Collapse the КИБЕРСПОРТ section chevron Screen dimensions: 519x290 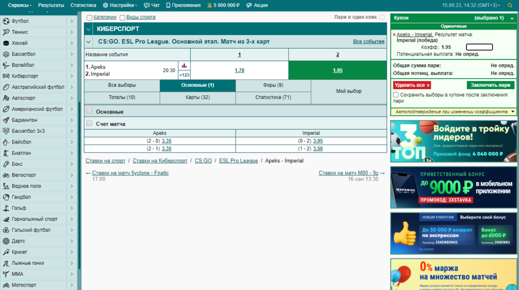[88, 29]
